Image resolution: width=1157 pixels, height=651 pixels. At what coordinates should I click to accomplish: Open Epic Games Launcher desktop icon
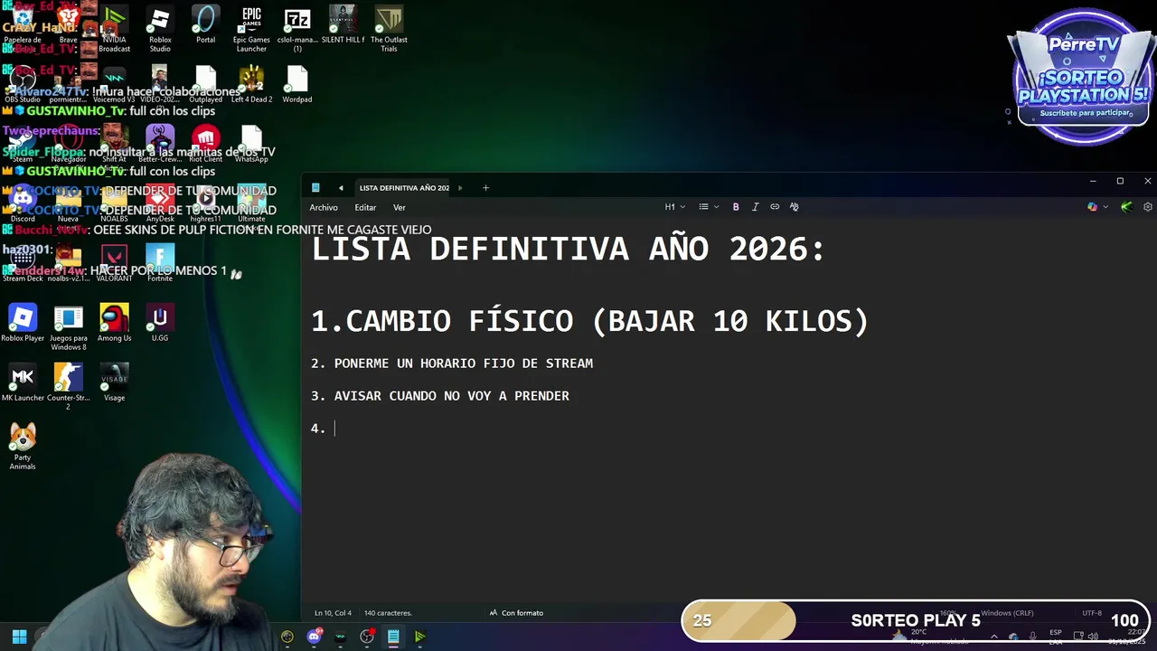(251, 29)
